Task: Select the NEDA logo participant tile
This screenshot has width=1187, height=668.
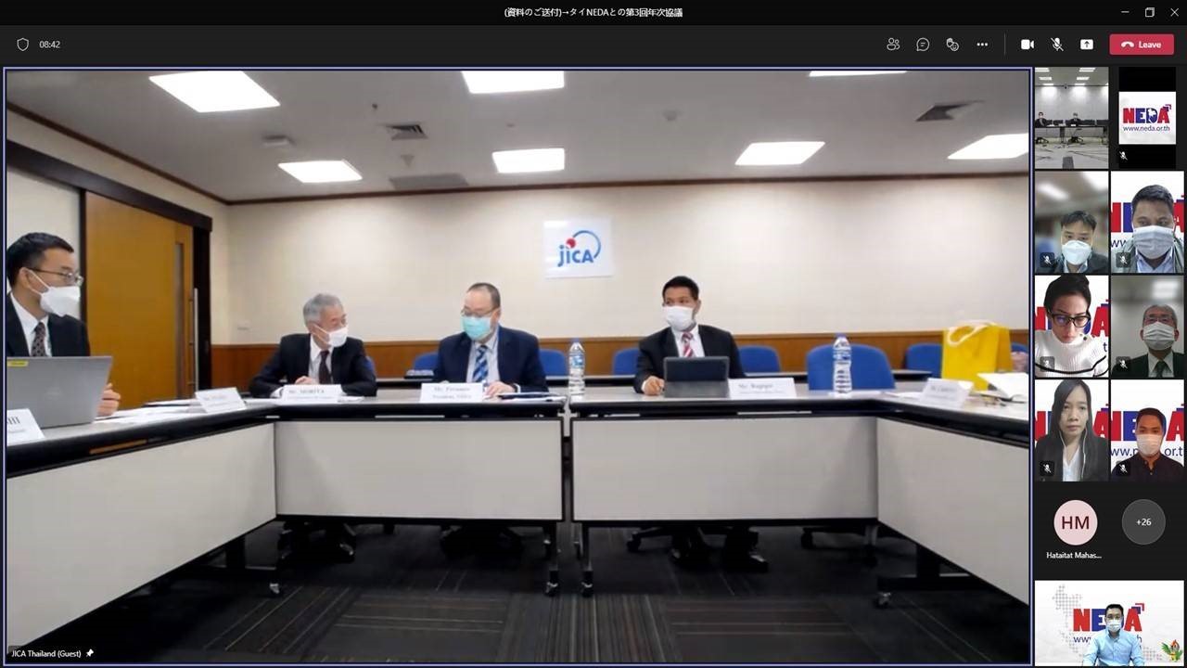Action: (x=1147, y=117)
